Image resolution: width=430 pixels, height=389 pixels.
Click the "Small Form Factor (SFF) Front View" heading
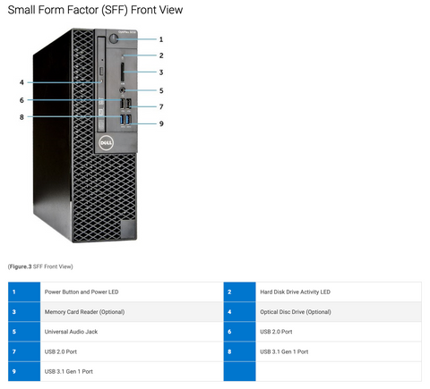95,10
